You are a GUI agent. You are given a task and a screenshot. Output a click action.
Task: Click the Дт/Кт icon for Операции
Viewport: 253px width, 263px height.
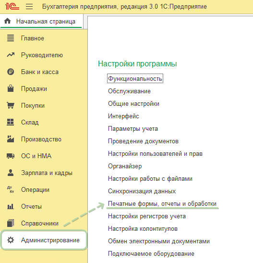point(11,189)
